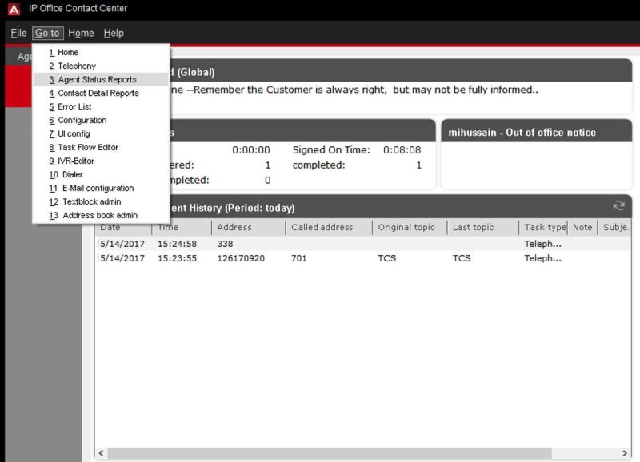Viewport: 640px width, 462px height.
Task: Refresh the history panel with the refresh icon
Action: tap(618, 205)
